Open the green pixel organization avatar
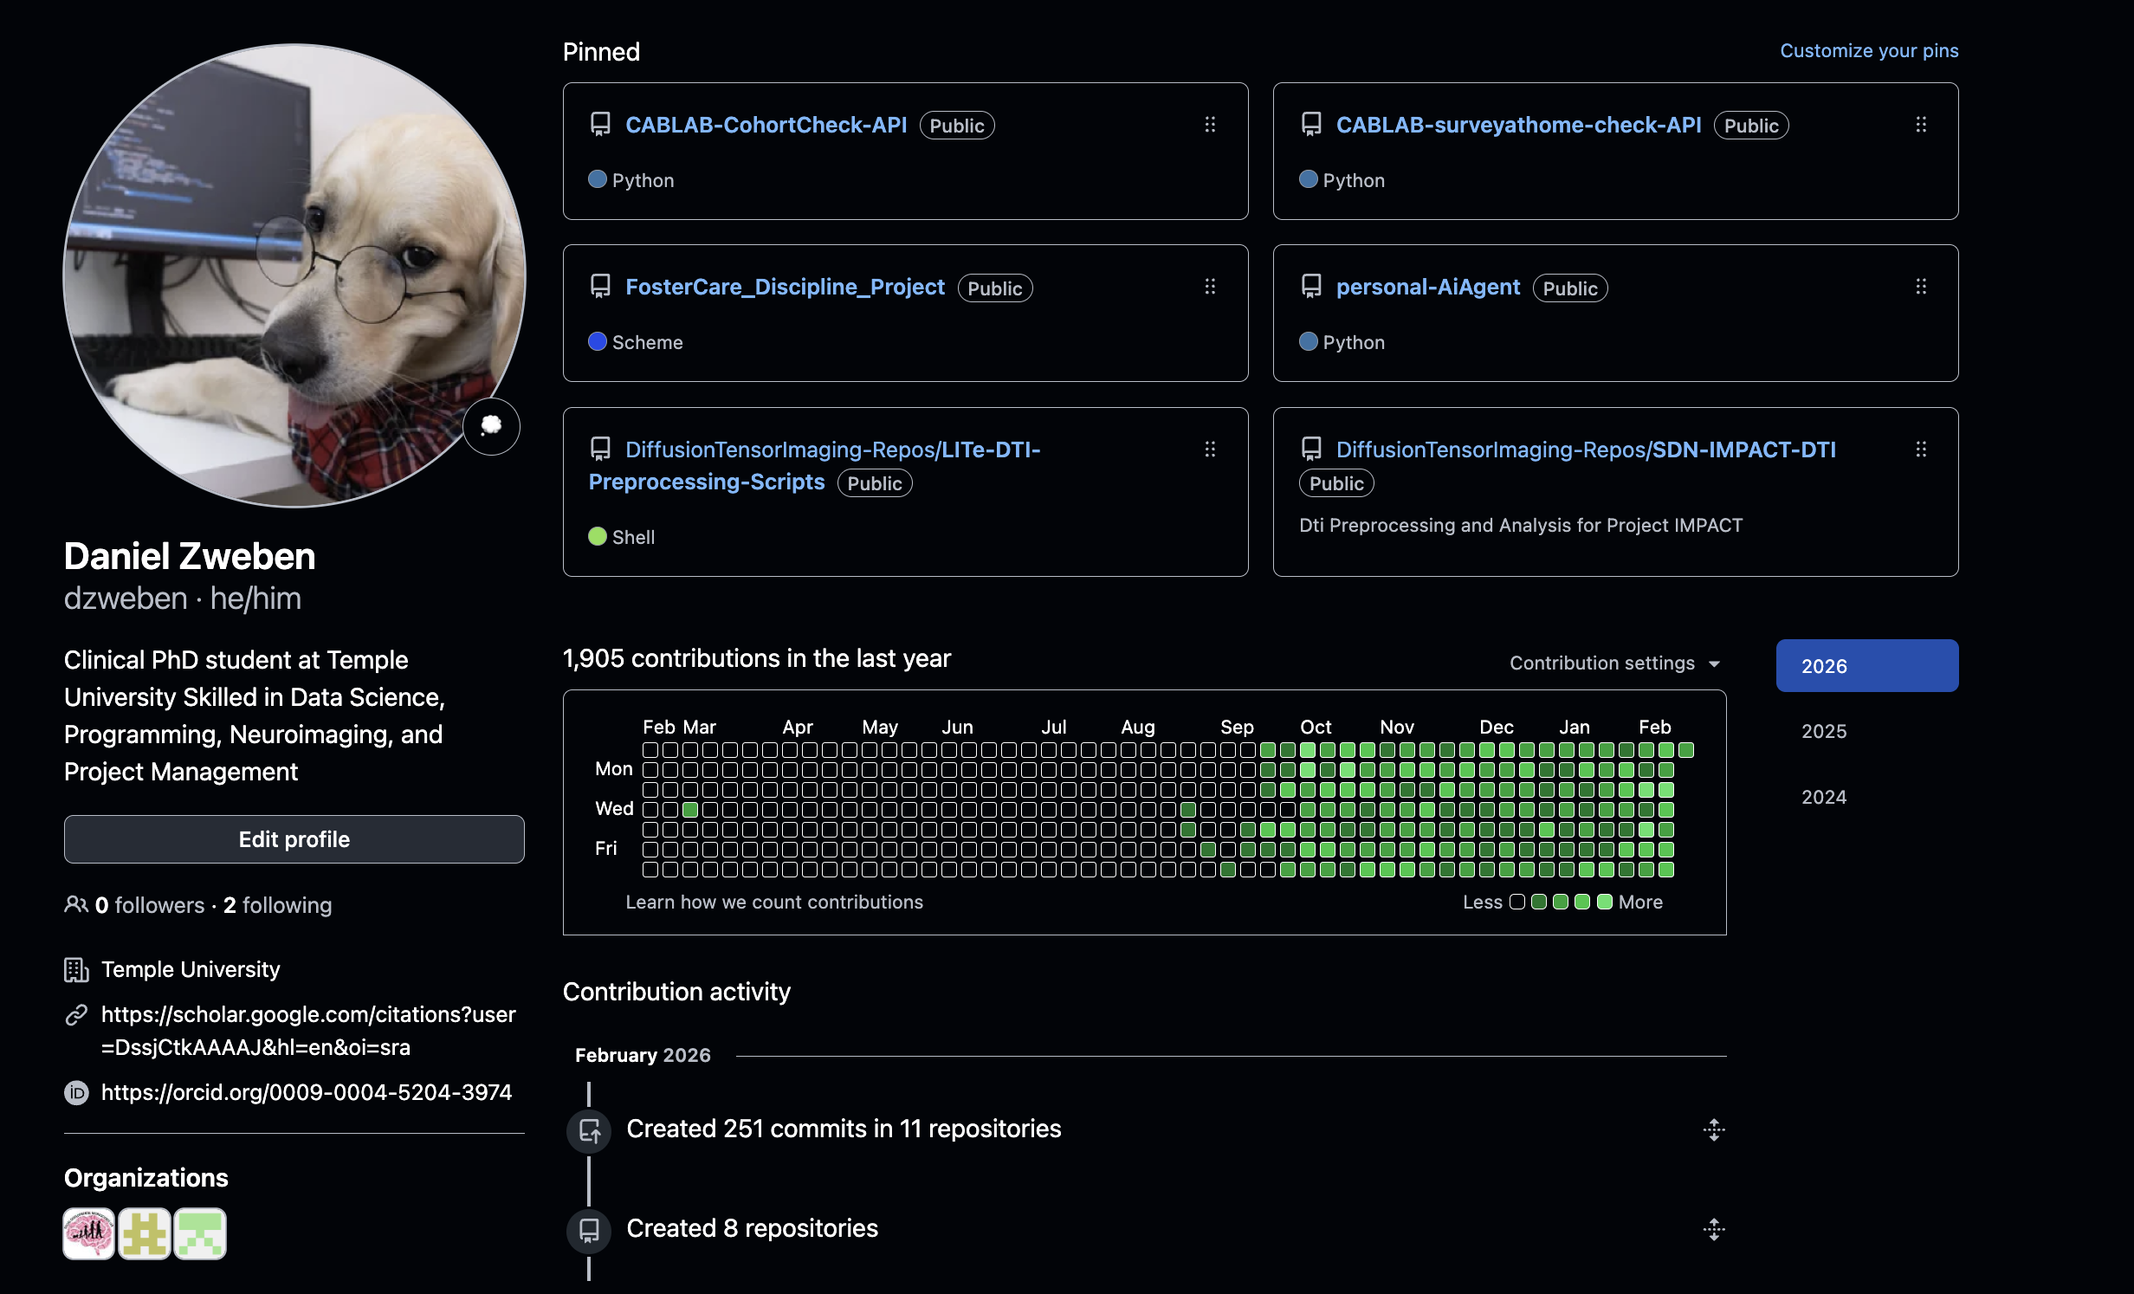 click(x=200, y=1233)
